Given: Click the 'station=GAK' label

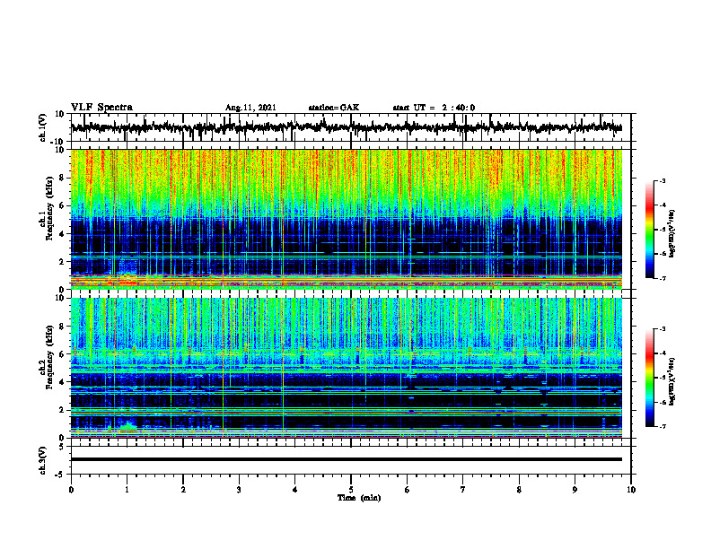Looking at the screenshot, I should pyautogui.click(x=334, y=108).
